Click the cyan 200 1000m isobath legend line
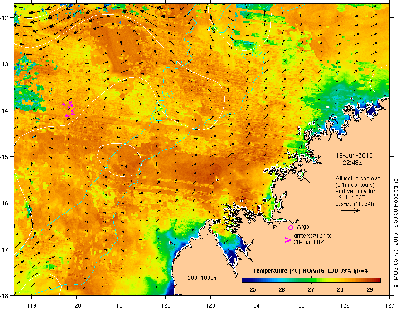This screenshot has width=399, height=309. (197, 283)
